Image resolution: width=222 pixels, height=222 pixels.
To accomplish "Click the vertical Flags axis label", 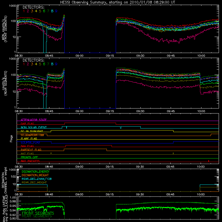I will (x=11, y=138).
